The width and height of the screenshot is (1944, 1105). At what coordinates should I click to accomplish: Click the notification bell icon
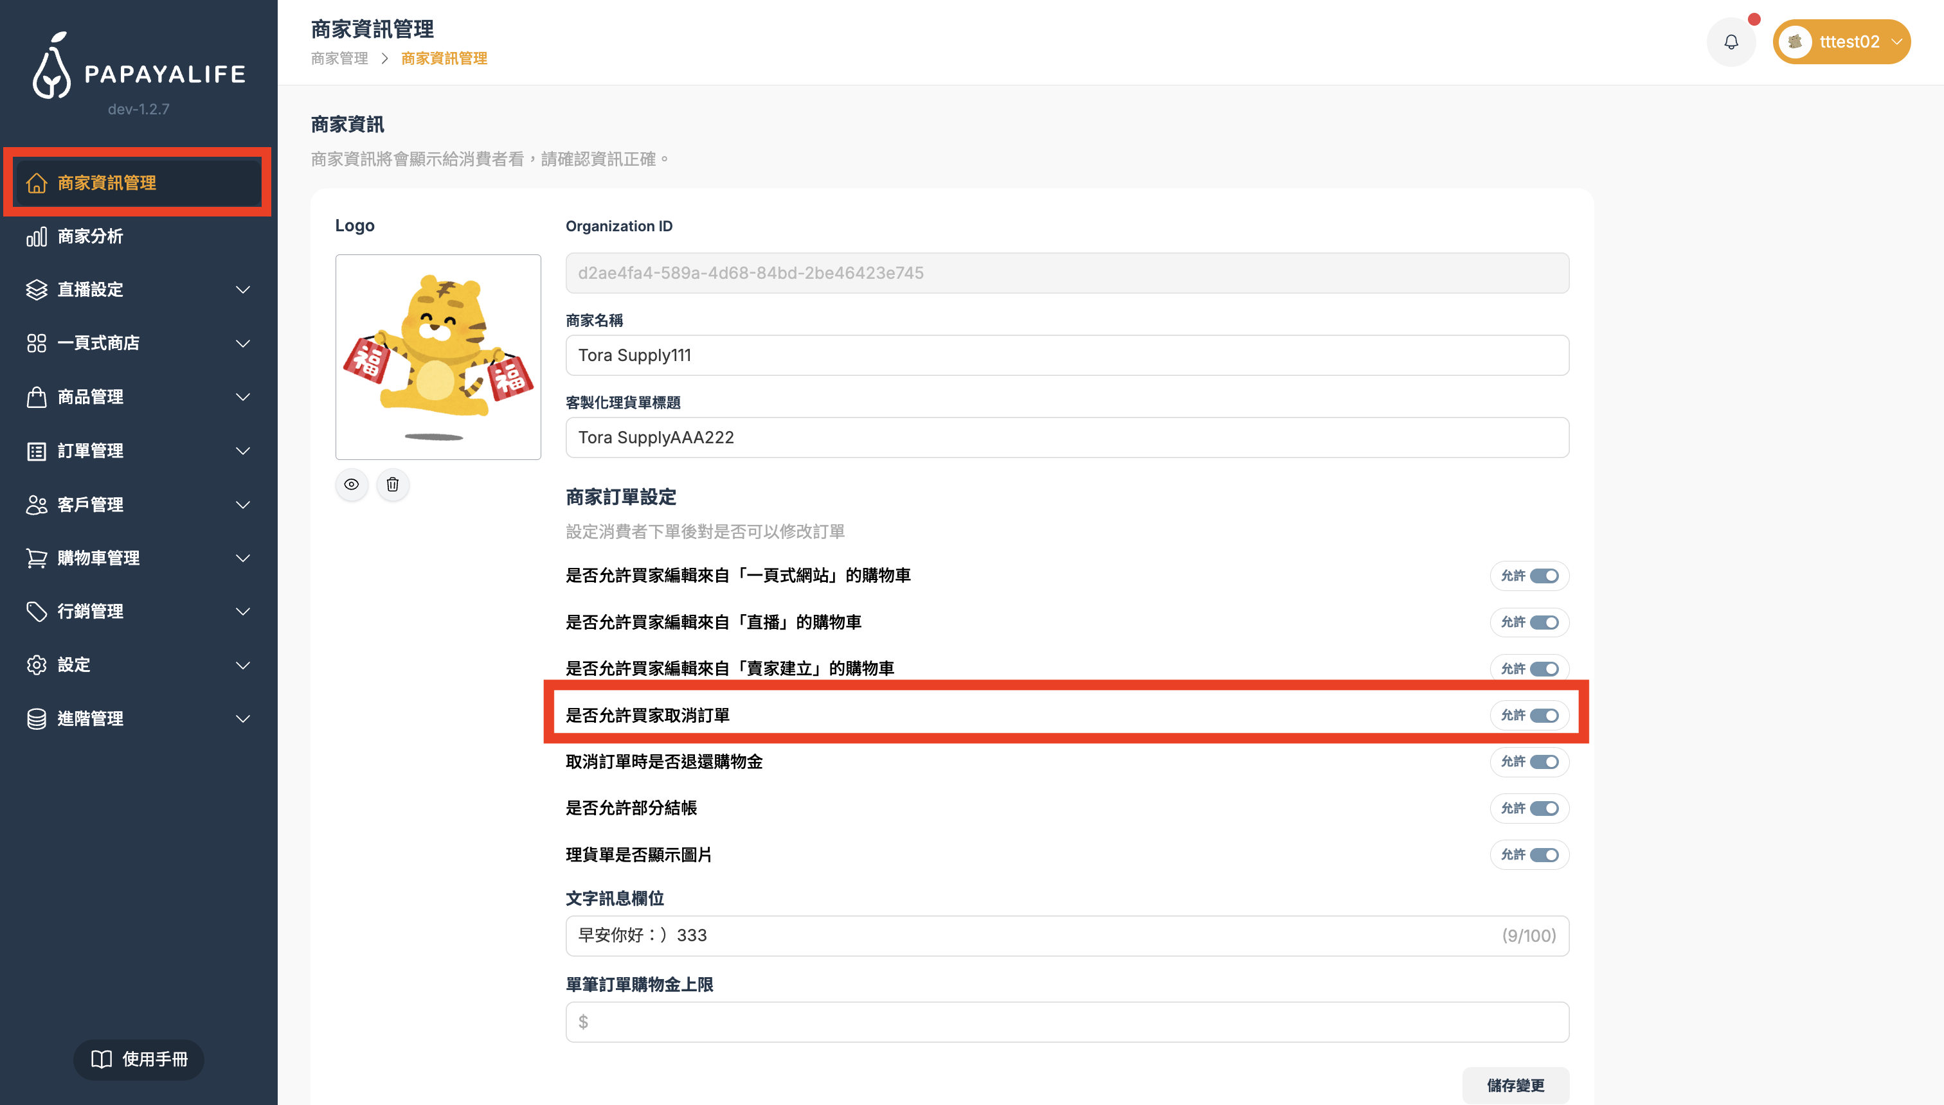point(1731,42)
